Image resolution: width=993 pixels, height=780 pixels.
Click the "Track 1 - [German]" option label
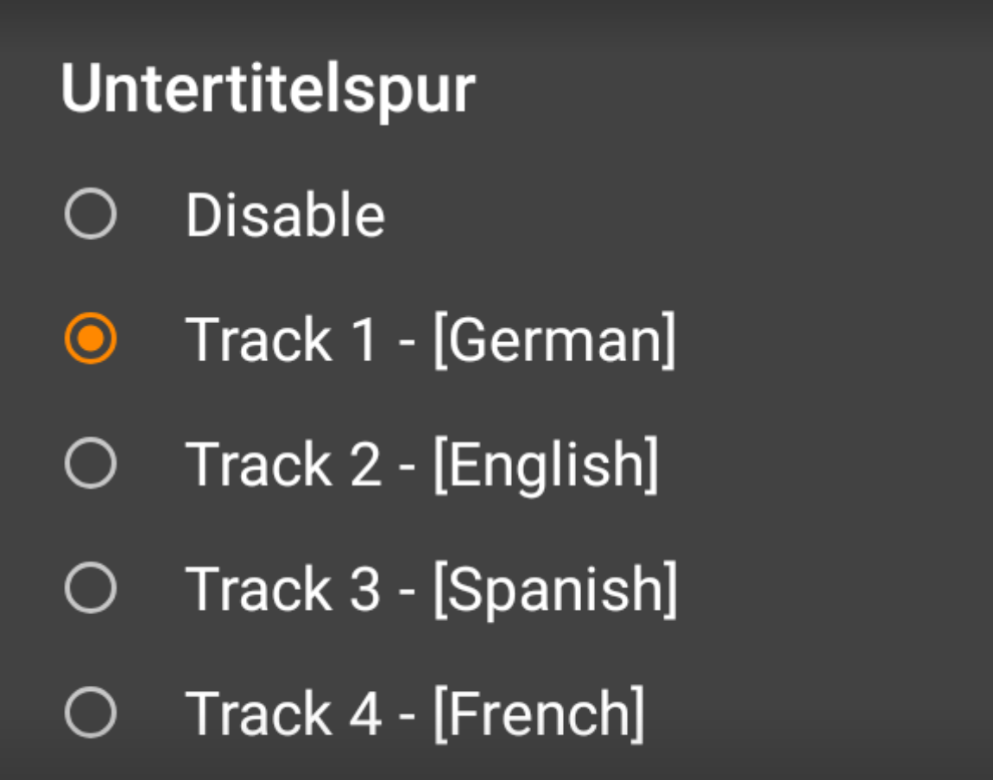(430, 339)
